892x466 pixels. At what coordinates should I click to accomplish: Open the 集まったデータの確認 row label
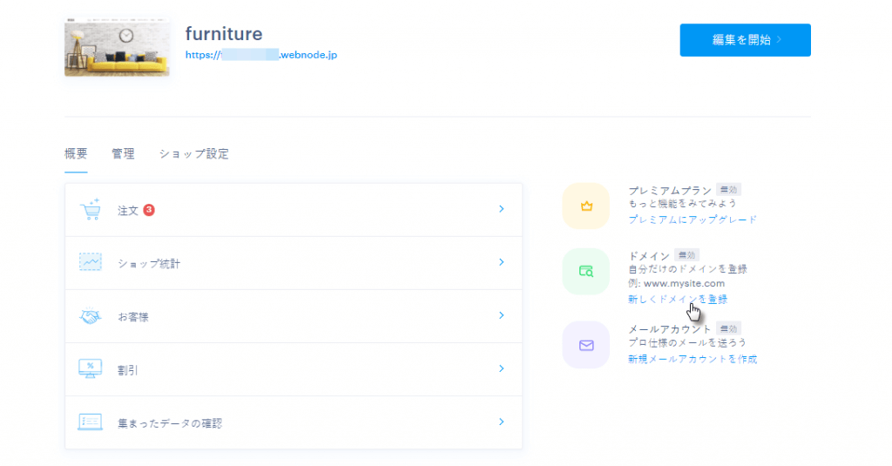click(x=170, y=423)
